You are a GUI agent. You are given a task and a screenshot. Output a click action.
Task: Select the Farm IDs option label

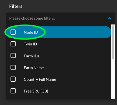click(x=32, y=56)
